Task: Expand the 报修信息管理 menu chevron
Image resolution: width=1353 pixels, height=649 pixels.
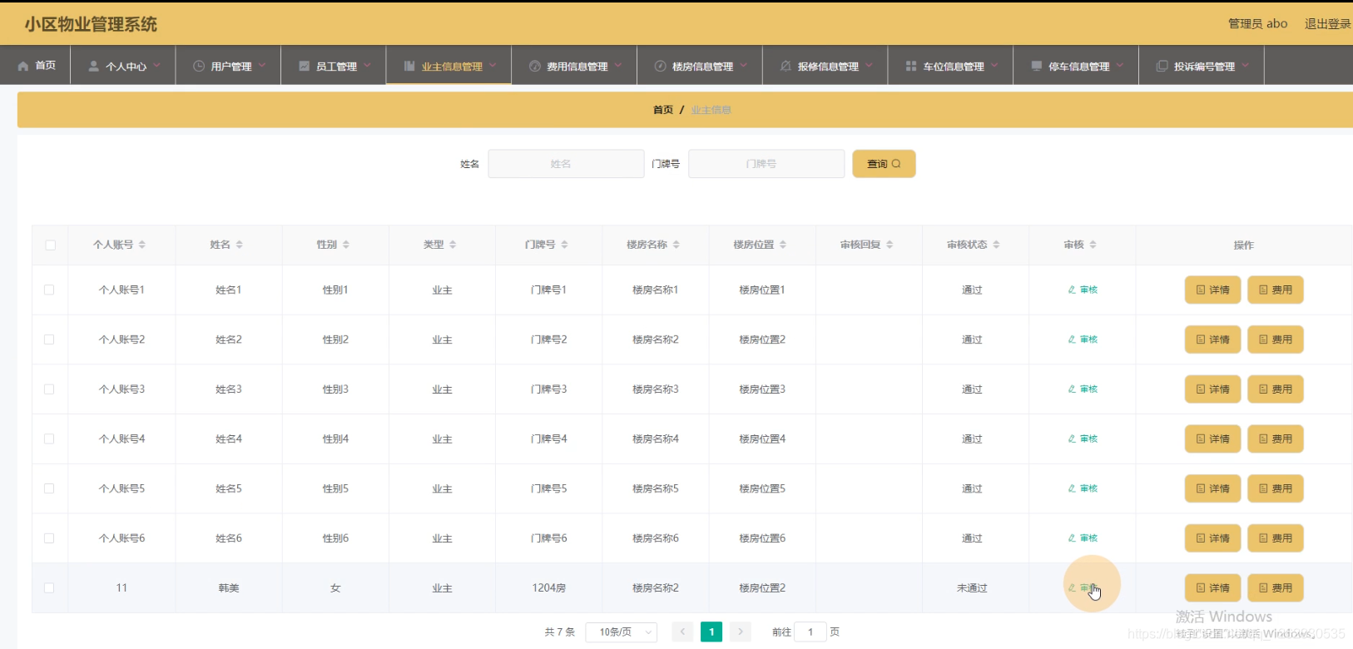Action: click(x=870, y=65)
